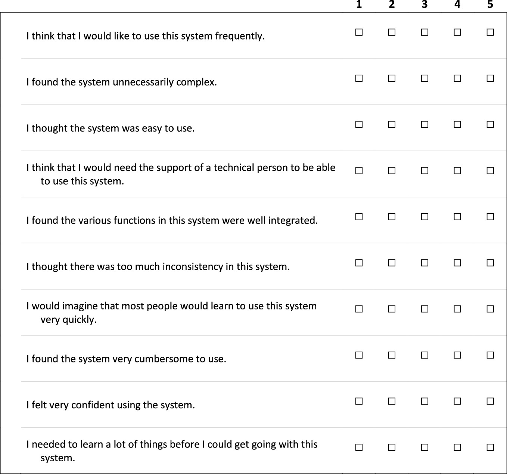Image resolution: width=507 pixels, height=474 pixels.
Task: Check rating 1 for 'felt very confident' statement
Action: pyautogui.click(x=359, y=401)
